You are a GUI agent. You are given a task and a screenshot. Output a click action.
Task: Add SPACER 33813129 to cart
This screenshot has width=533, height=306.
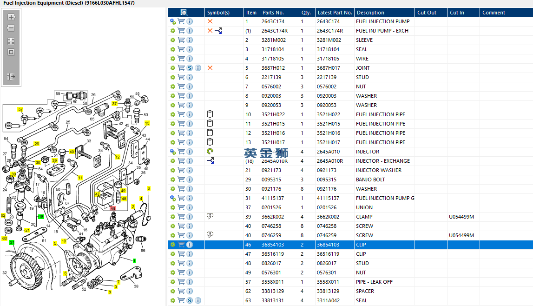pos(182,292)
